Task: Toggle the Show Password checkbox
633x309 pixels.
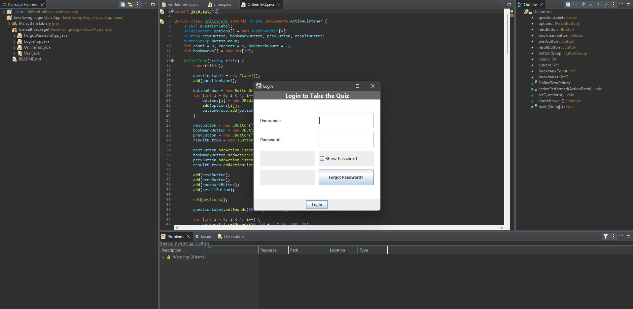Action: click(322, 158)
